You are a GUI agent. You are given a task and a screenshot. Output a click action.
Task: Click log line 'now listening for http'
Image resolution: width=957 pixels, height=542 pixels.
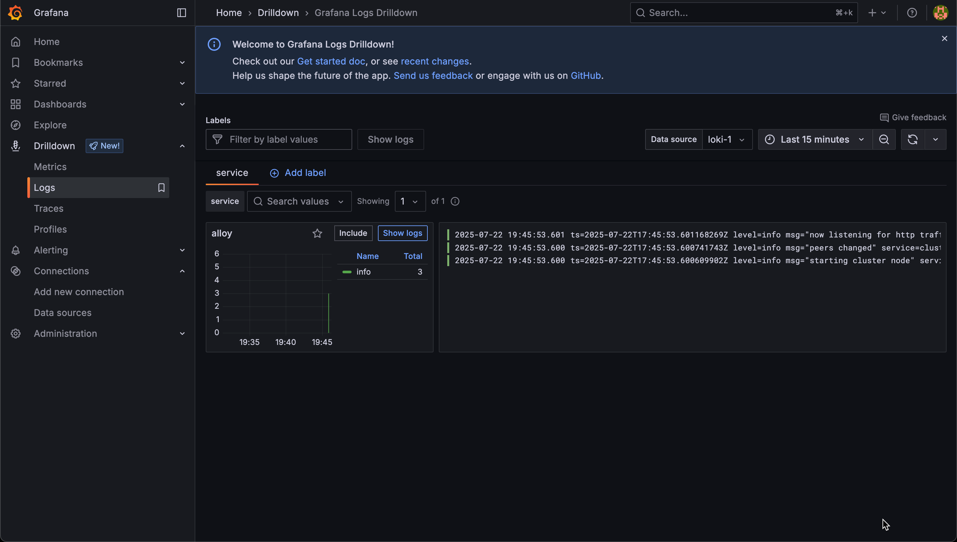(694, 235)
